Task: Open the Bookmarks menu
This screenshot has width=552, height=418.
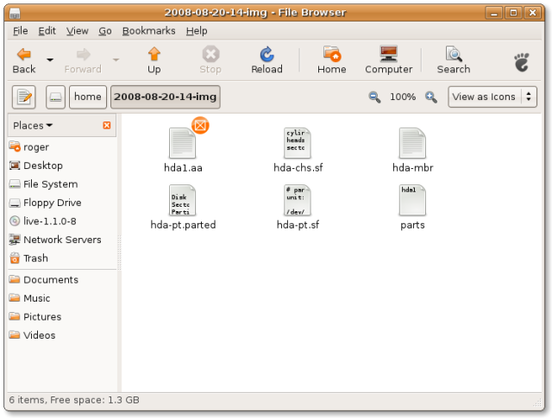Action: click(x=148, y=31)
